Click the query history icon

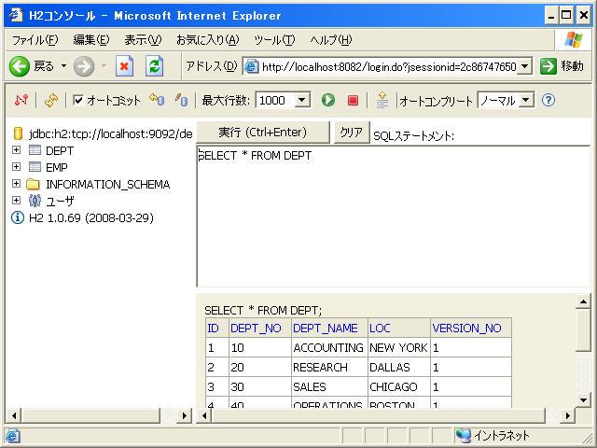(x=382, y=100)
